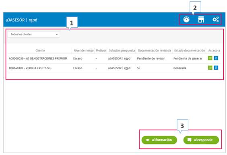Click solution 'a3ASESOR | rgpd' in A3 DEMOSTRACIONES row

119,58
